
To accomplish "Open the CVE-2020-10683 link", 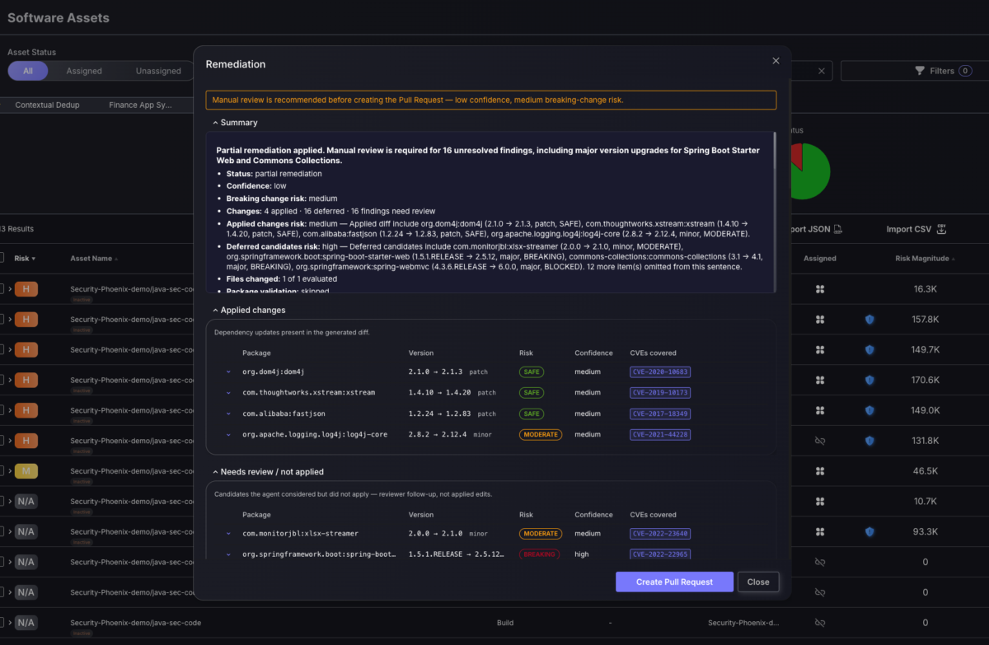I will pos(659,372).
